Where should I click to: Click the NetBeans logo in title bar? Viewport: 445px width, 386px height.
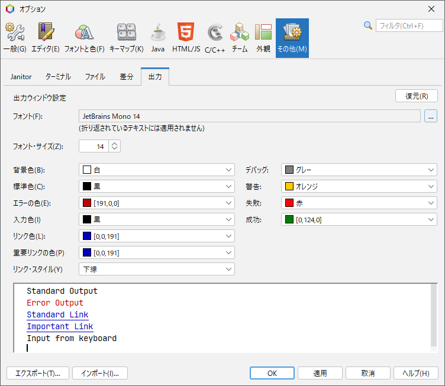coord(10,9)
